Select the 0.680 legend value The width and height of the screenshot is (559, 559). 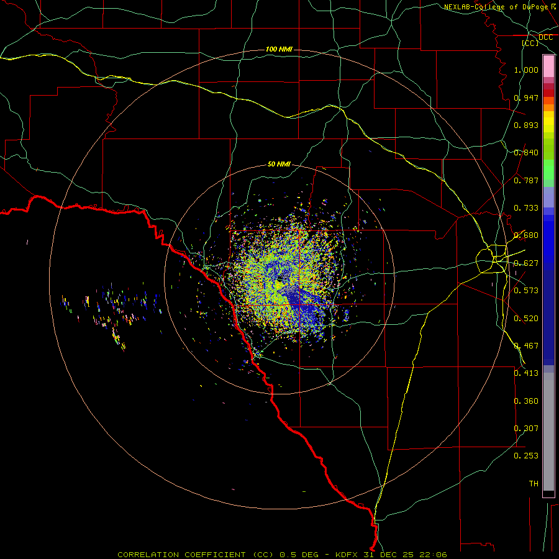526,235
